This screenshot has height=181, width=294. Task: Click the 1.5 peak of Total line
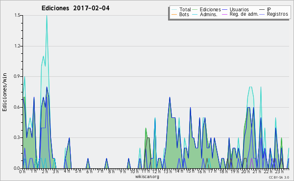coord(47,16)
